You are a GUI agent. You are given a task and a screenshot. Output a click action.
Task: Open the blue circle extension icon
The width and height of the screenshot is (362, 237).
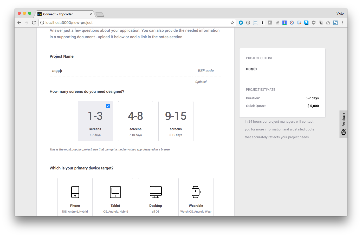241,23
